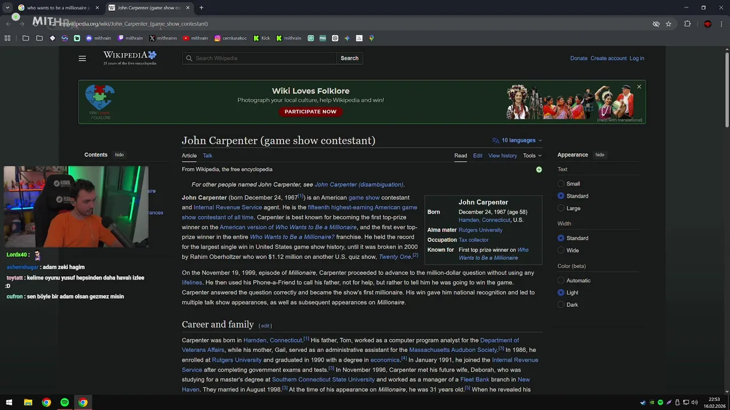Follow the Rutgers University infobox link
This screenshot has height=410, width=730.
[x=480, y=230]
